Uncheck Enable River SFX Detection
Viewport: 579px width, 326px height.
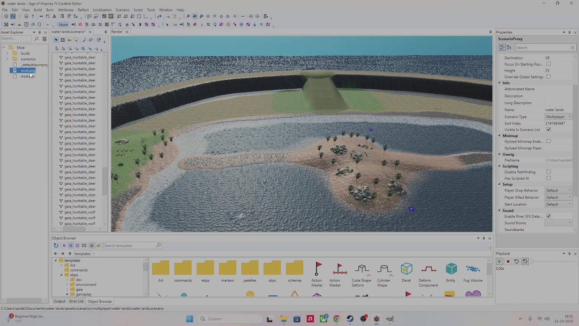548,216
